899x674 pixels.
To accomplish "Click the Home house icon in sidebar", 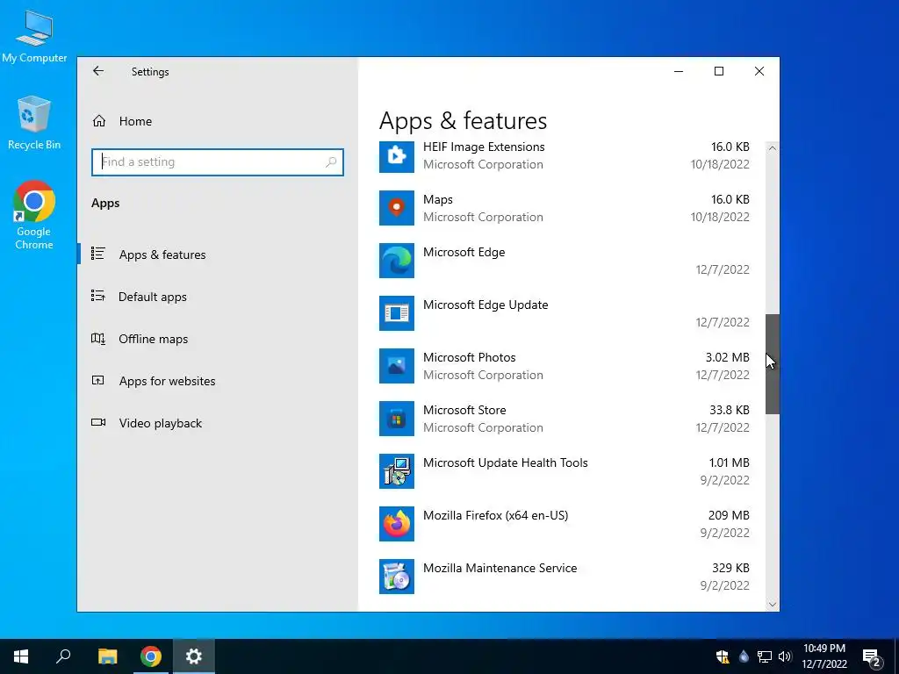I will (x=99, y=121).
